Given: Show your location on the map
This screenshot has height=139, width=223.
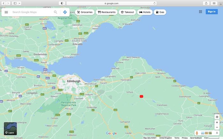Looking at the screenshot, I should tap(217, 117).
